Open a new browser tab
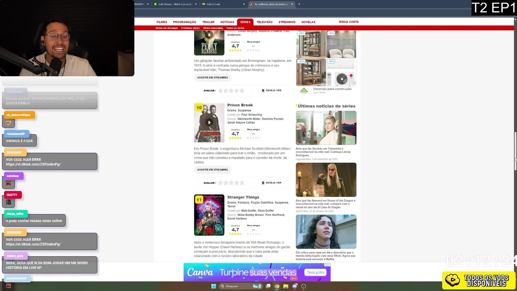 tap(299, 4)
